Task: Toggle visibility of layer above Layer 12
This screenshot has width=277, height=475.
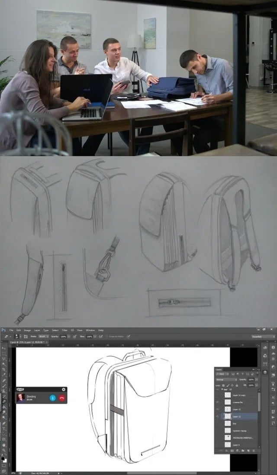Action: [x=217, y=409]
